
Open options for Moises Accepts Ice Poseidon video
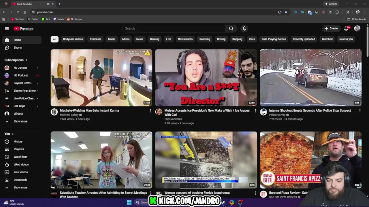[x=255, y=111]
